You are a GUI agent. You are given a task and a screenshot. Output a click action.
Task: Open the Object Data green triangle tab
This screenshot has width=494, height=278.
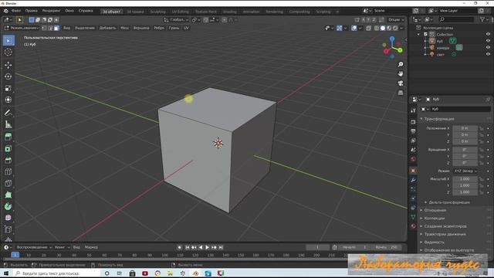tap(413, 217)
